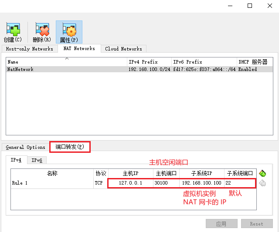
Task: Open the Cloud Networks tab
Action: click(123, 49)
